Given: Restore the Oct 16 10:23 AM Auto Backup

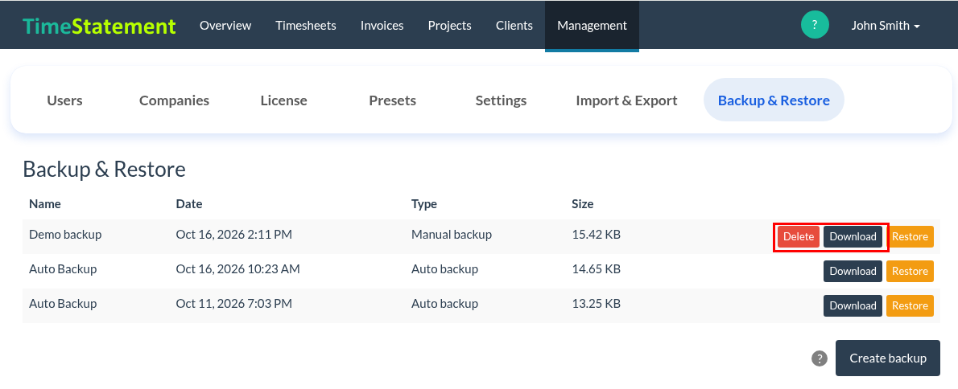Looking at the screenshot, I should (x=911, y=272).
